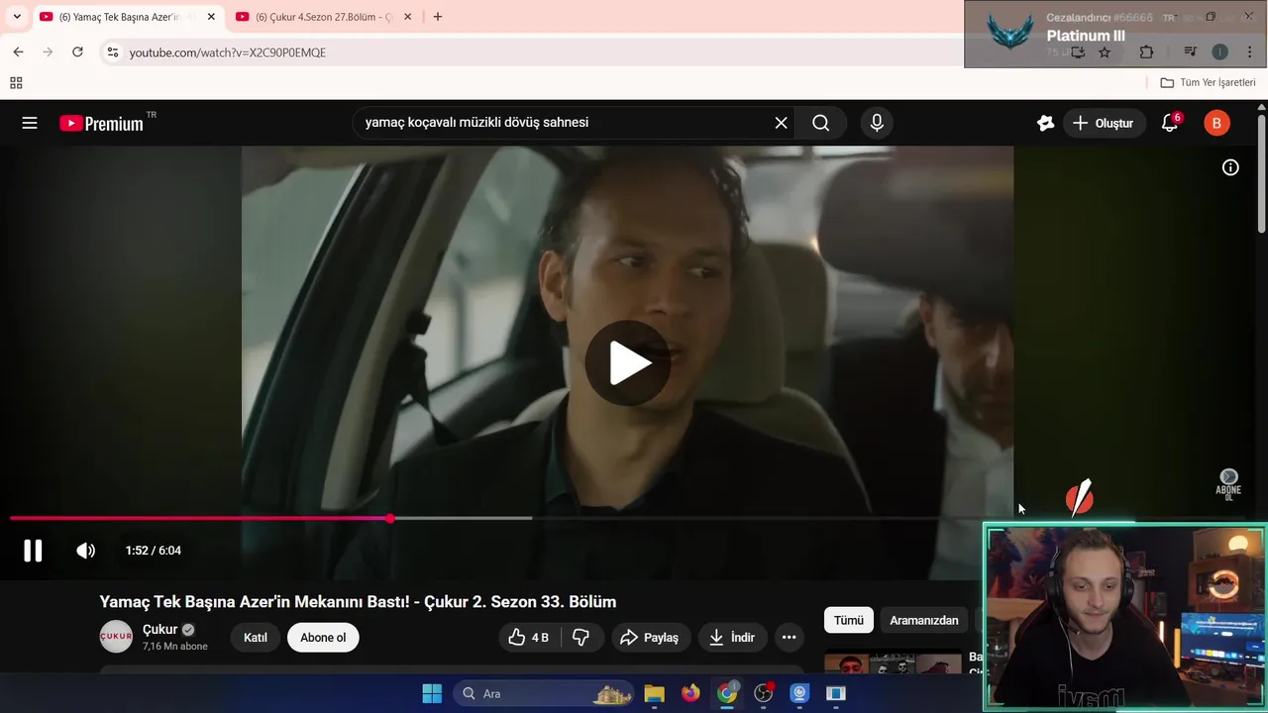Click the 7,16 Mn abone text
1268x713 pixels.
tap(175, 647)
